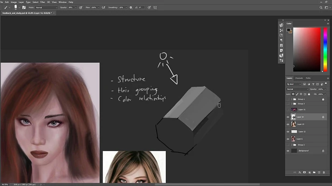332x186 pixels.
Task: Open the Filter menu
Action: click(42, 2)
